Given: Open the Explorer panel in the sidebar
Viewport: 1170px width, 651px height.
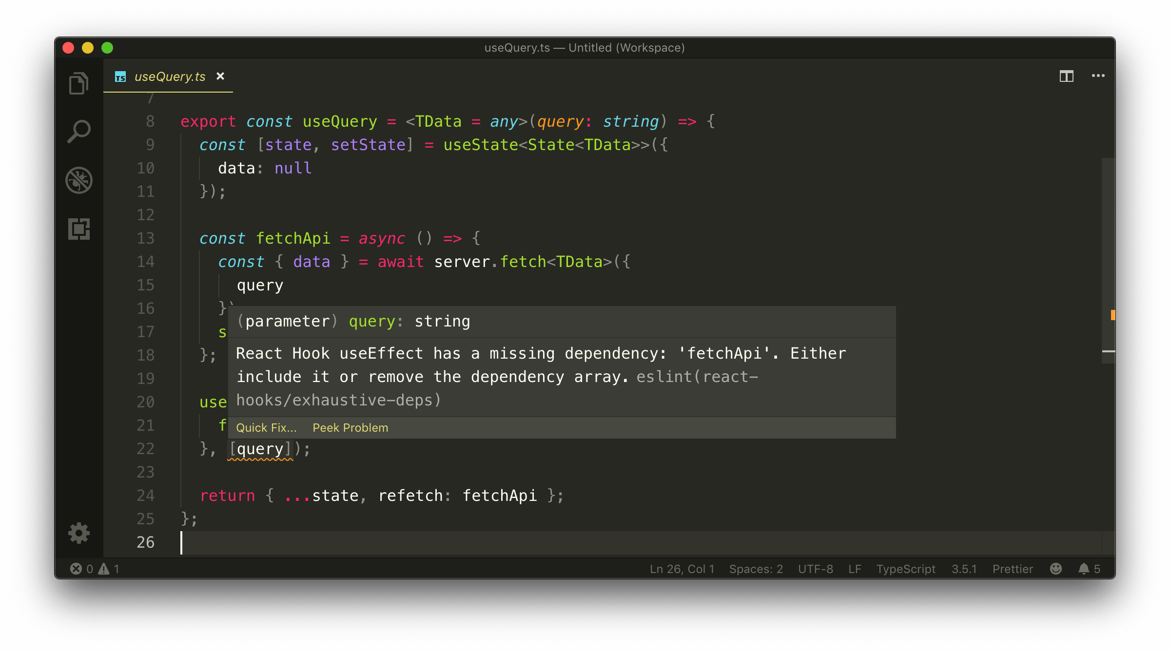Looking at the screenshot, I should coord(79,83).
